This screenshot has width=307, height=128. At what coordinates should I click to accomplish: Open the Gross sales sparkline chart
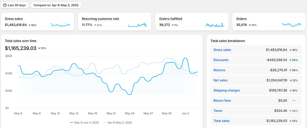[x=60, y=25]
